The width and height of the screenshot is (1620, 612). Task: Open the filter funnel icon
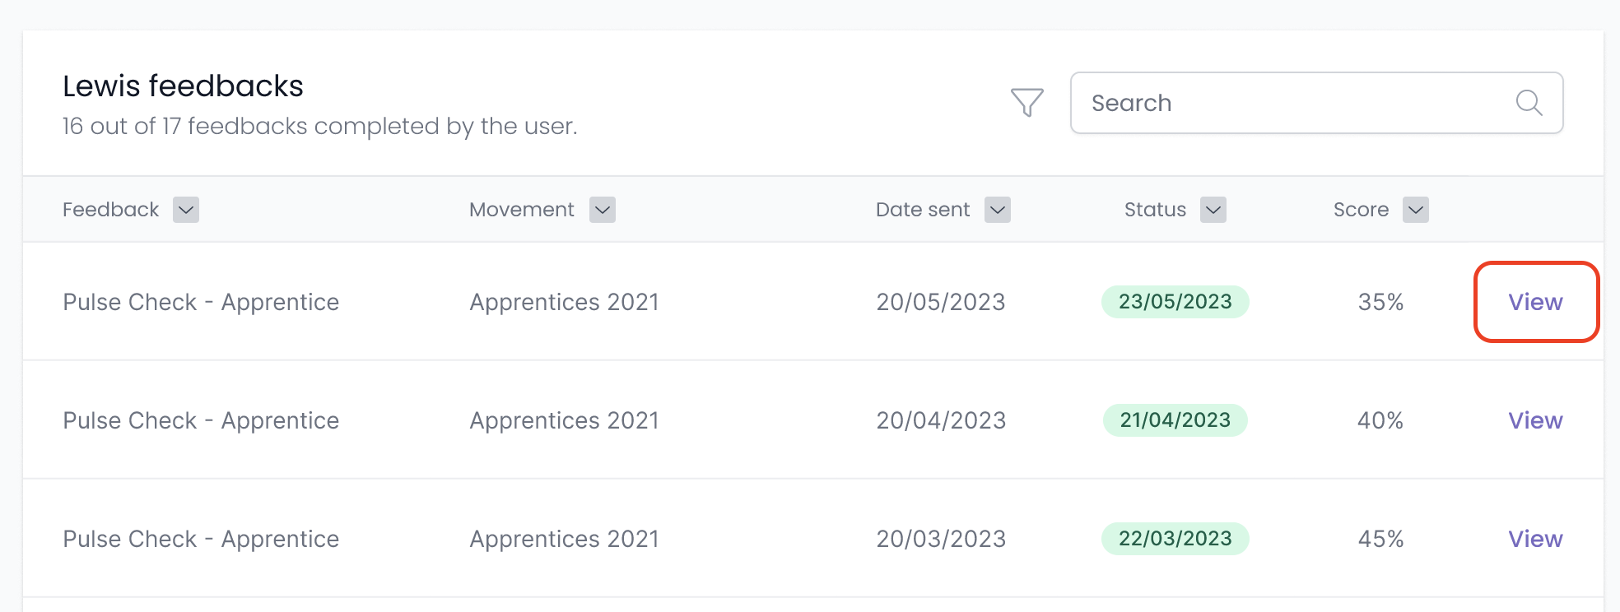[x=1026, y=103]
